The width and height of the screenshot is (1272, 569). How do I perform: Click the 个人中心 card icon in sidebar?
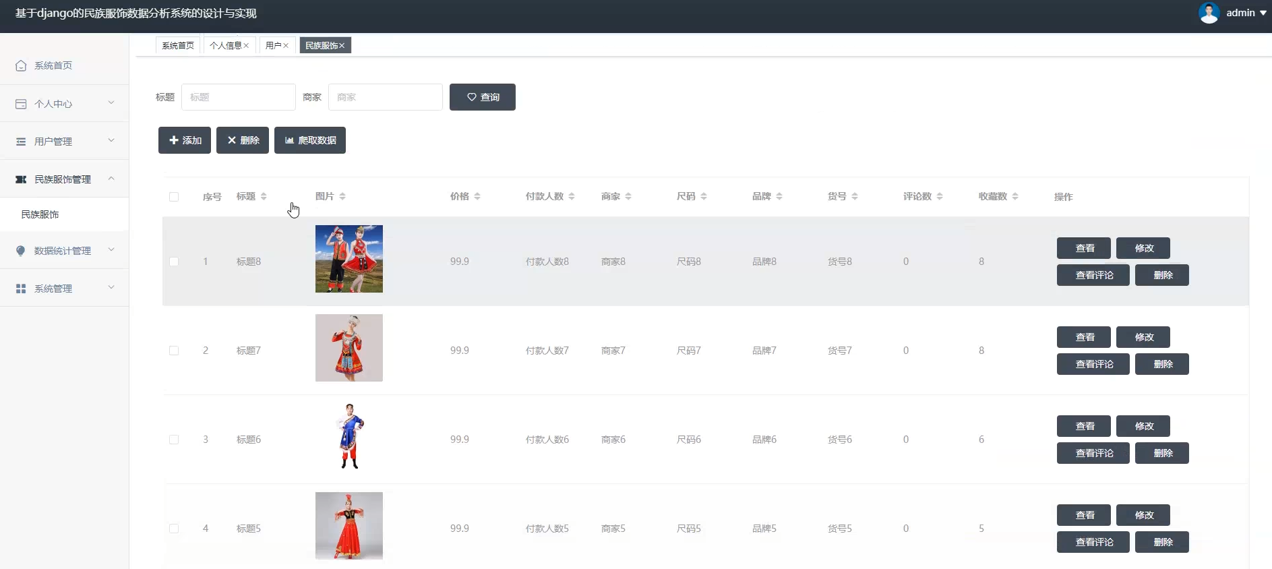(x=21, y=104)
